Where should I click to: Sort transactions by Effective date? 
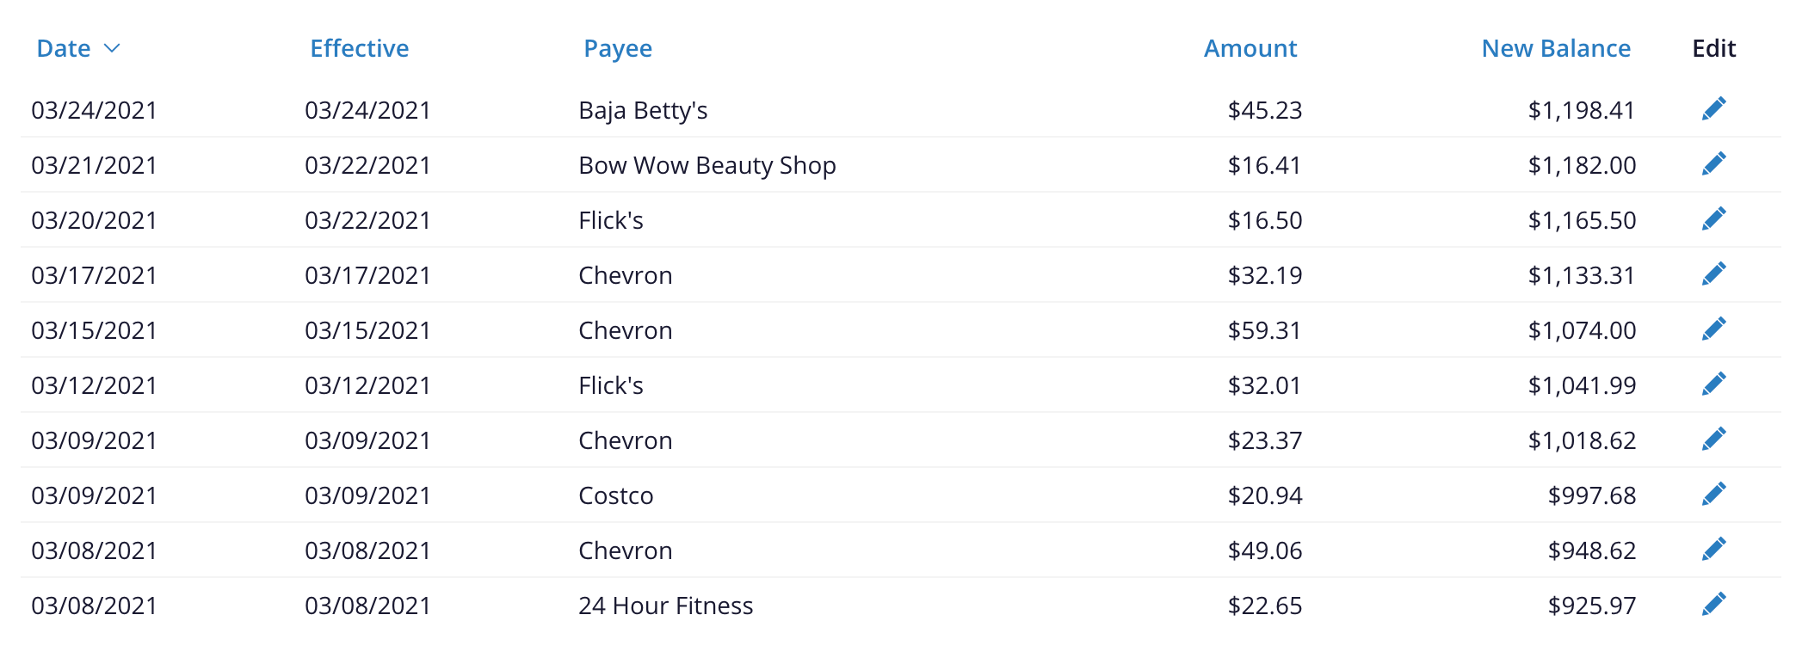[x=359, y=49]
